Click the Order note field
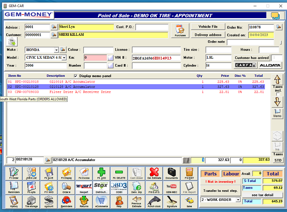The width and height of the screenshot is (287, 212). (251, 42)
